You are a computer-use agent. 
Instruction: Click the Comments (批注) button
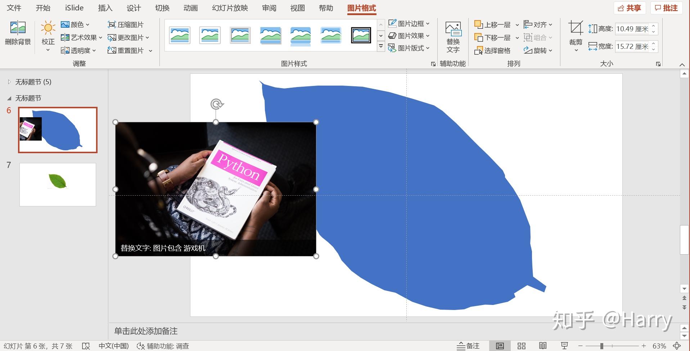tap(666, 8)
